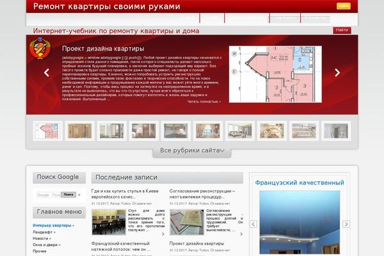Expand the Все рубрики сайта panel
Viewport: 384px width, 256px height.
pos(192,150)
